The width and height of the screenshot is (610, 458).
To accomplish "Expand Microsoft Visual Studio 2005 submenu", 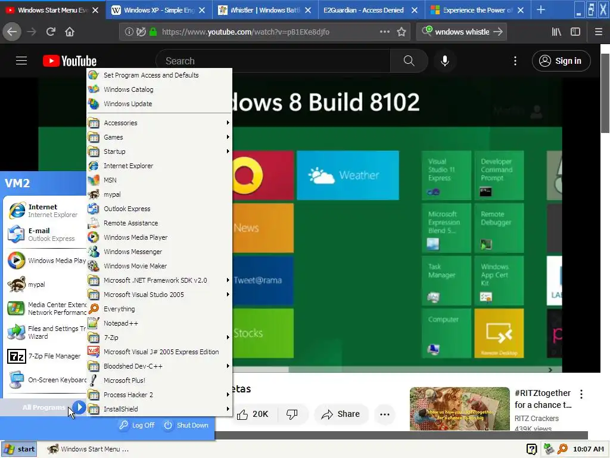I will point(159,295).
